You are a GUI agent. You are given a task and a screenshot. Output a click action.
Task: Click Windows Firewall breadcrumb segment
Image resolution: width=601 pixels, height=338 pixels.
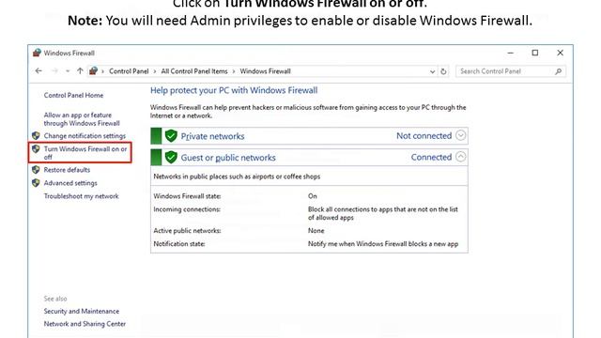click(x=265, y=71)
